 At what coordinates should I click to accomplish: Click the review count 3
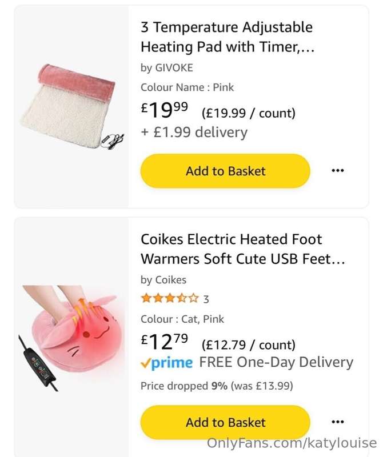[x=206, y=299]
